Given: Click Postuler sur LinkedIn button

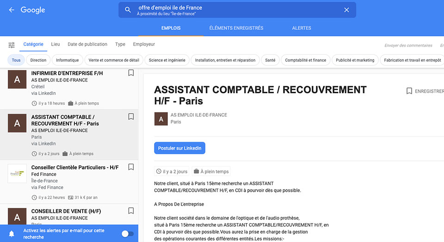Looking at the screenshot, I should pyautogui.click(x=179, y=148).
